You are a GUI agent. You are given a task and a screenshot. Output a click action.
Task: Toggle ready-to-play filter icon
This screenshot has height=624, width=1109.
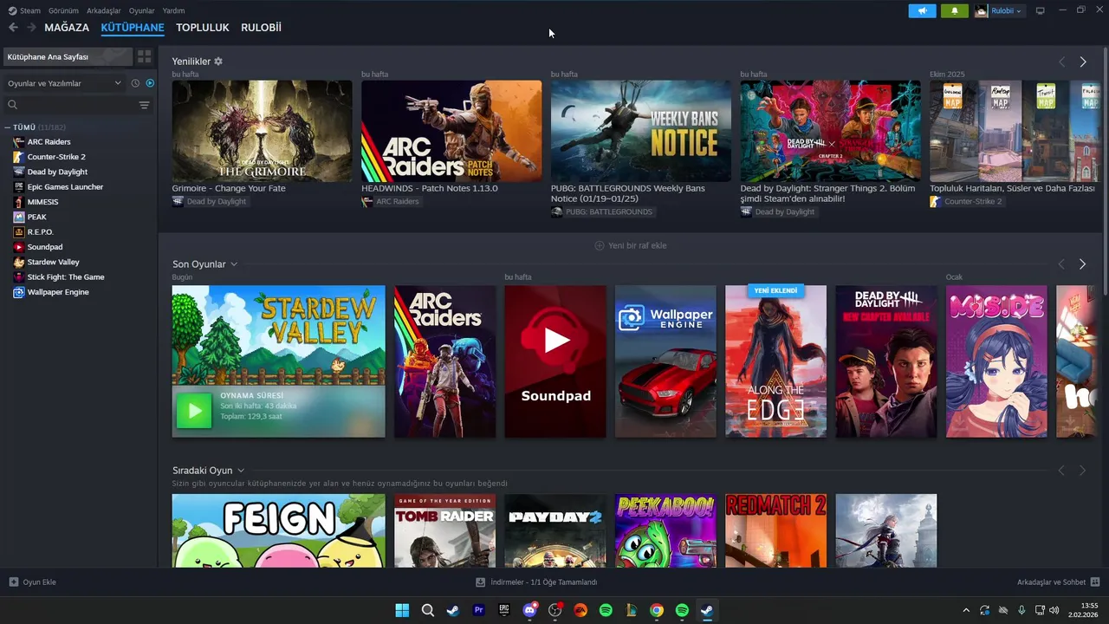tap(150, 83)
